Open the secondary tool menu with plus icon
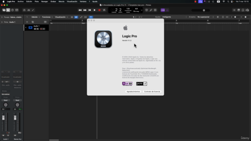Screen dimensions: 251x141 (140, 17)
